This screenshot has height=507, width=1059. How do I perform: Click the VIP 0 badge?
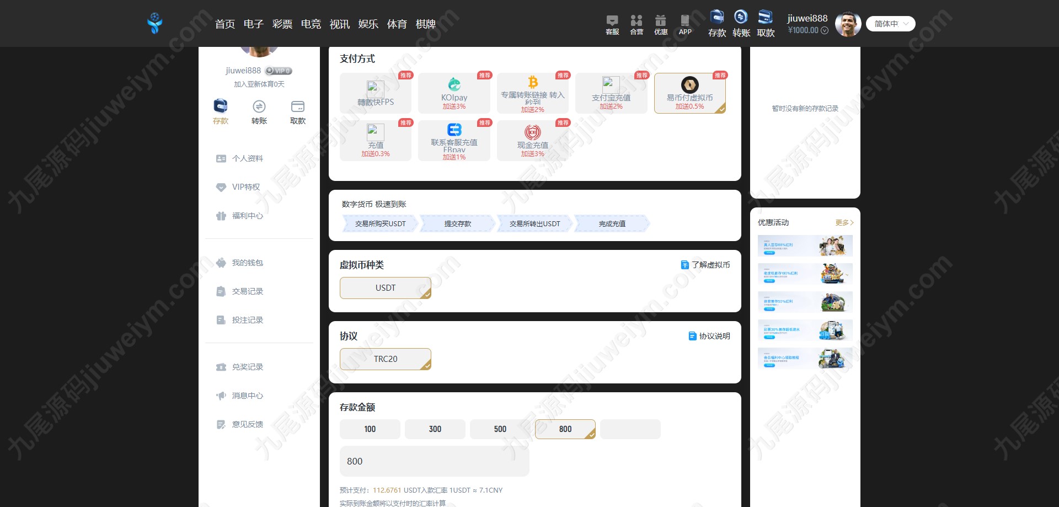(279, 71)
